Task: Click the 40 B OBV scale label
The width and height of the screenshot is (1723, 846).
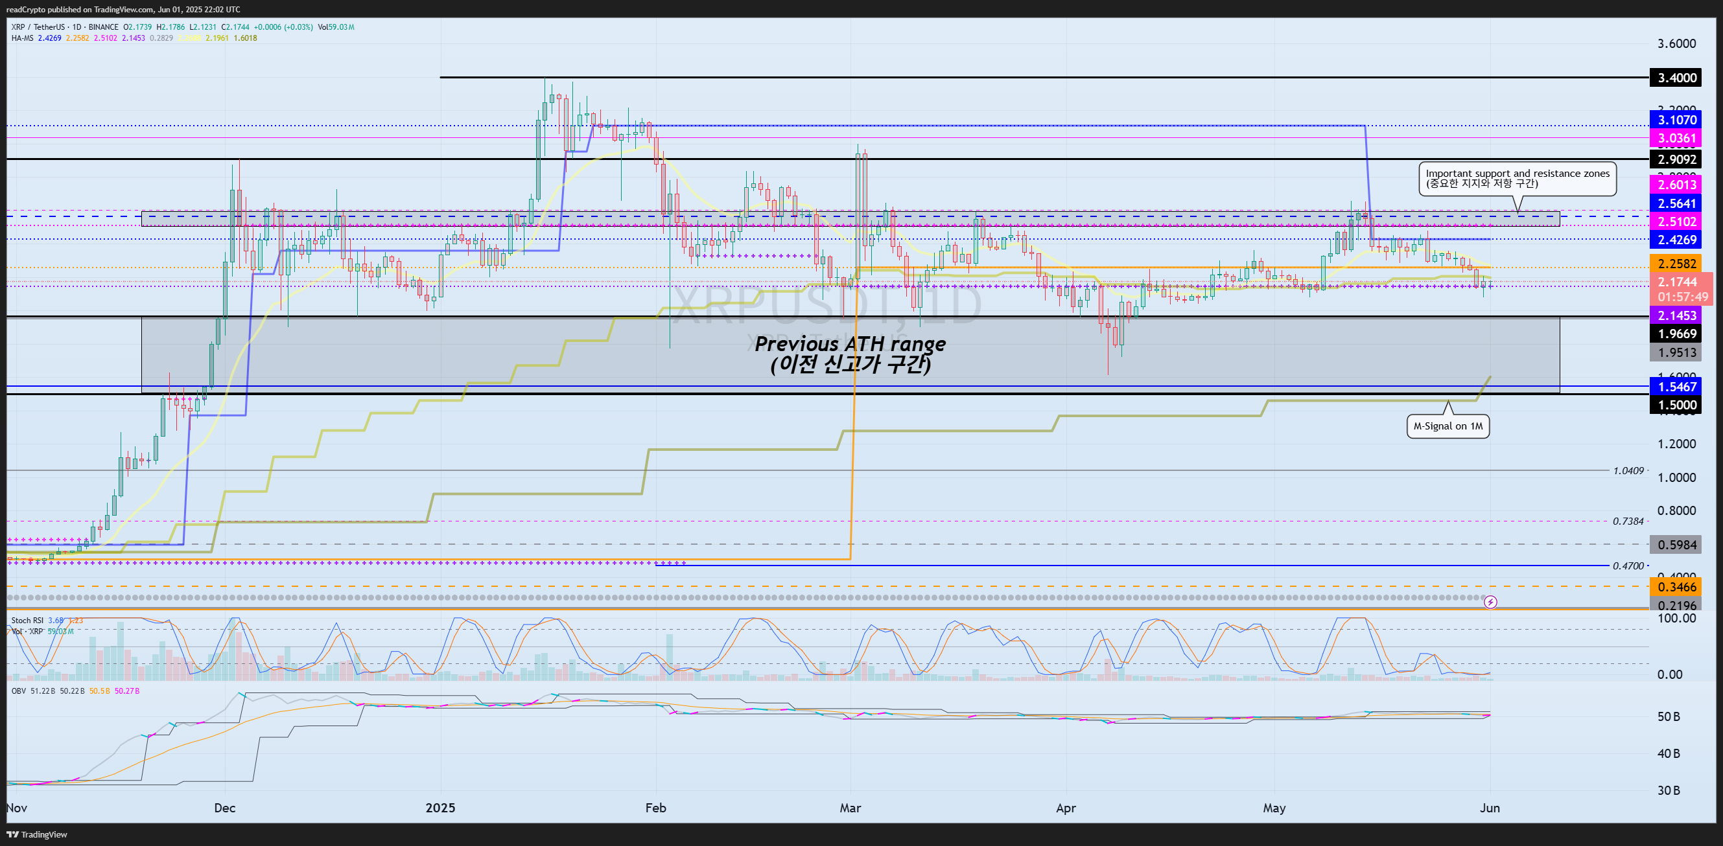Action: pyautogui.click(x=1669, y=753)
